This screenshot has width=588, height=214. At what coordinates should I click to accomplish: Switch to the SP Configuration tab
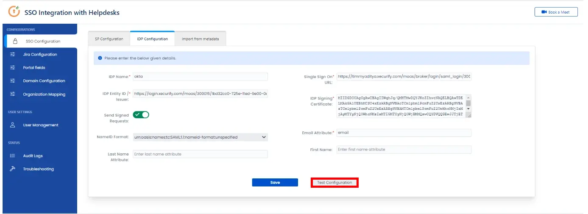pyautogui.click(x=109, y=39)
